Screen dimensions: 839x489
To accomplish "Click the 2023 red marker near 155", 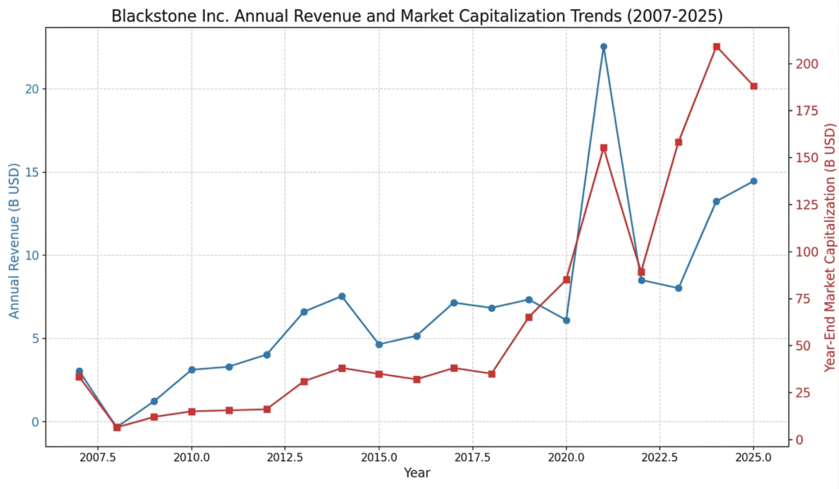I will [678, 141].
